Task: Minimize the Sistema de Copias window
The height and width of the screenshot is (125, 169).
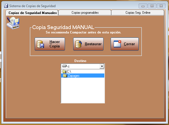Action: tap(143, 6)
